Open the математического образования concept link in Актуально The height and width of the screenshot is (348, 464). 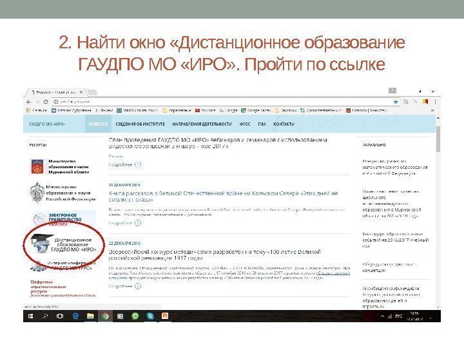(x=395, y=167)
